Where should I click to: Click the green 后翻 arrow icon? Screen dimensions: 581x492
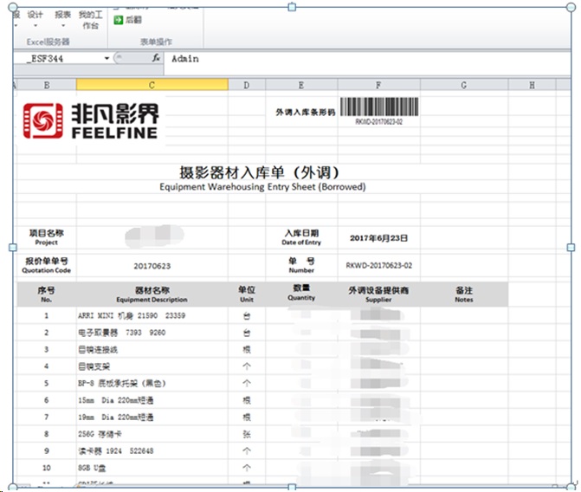(119, 19)
